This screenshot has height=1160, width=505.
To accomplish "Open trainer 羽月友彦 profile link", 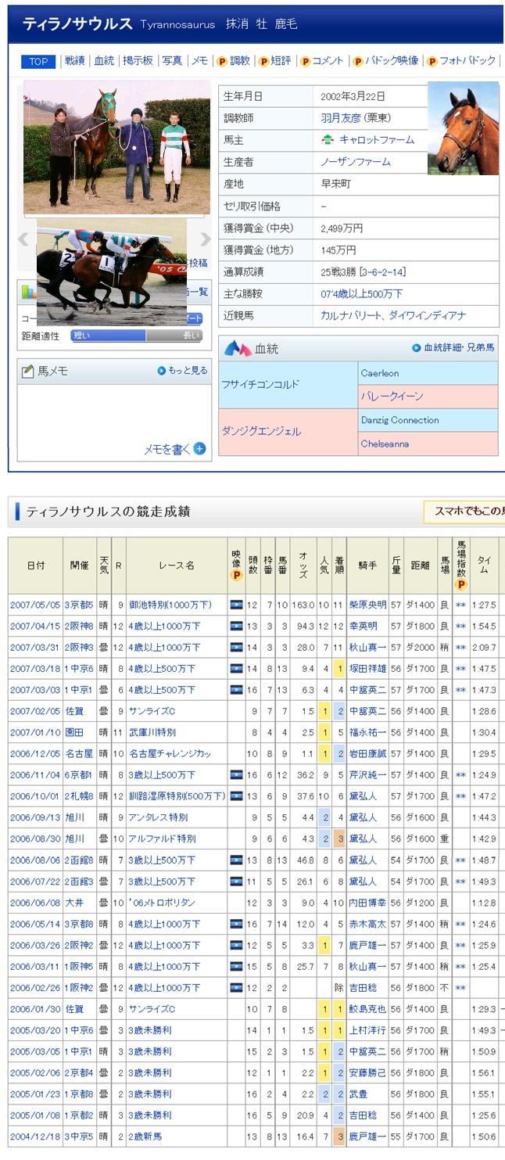I will pos(349,118).
